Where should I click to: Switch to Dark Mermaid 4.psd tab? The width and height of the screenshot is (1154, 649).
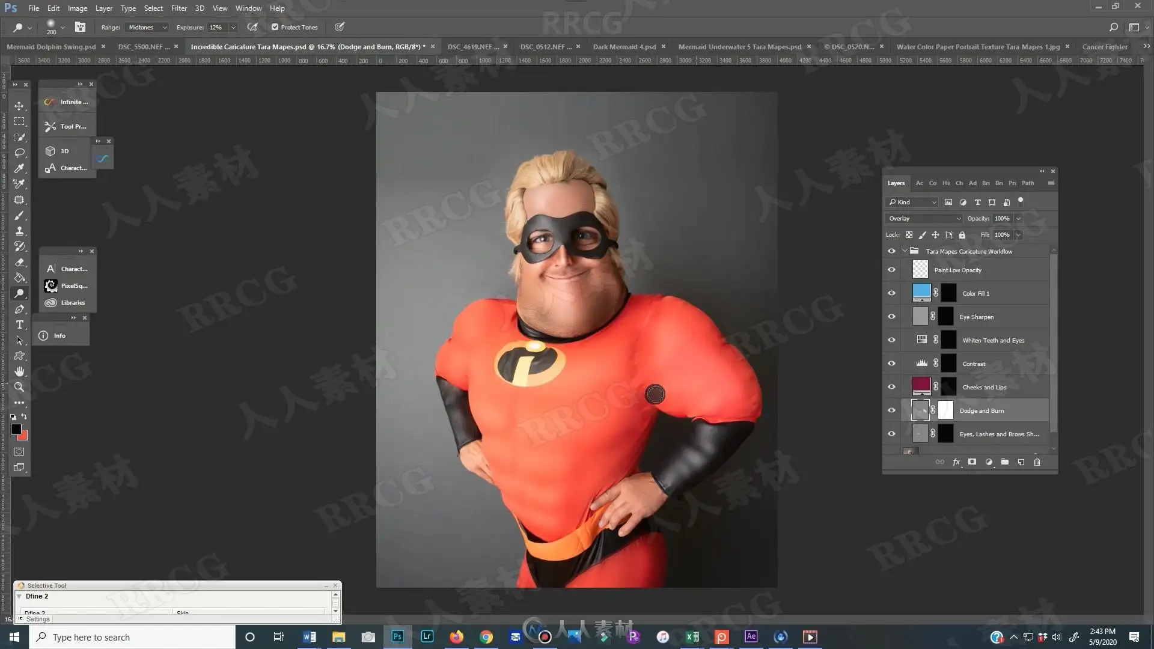pos(624,47)
